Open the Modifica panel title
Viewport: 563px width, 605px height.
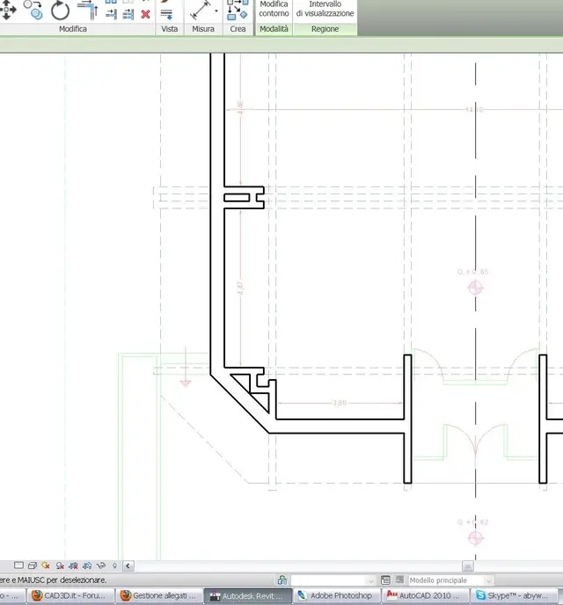tap(72, 29)
